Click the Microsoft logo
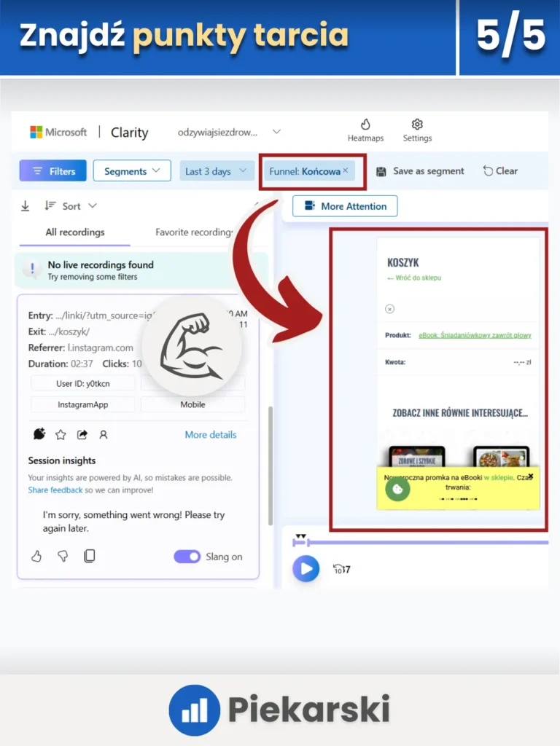This screenshot has width=560, height=746. tap(36, 132)
